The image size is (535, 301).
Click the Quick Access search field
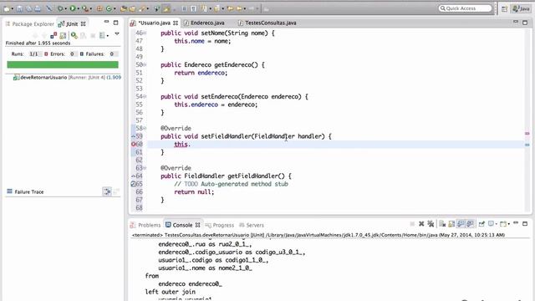[x=465, y=8]
